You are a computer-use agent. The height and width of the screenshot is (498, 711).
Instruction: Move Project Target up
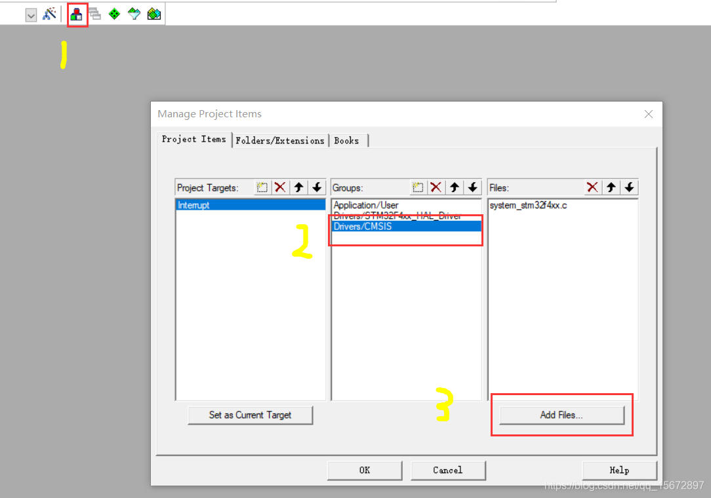pos(298,187)
